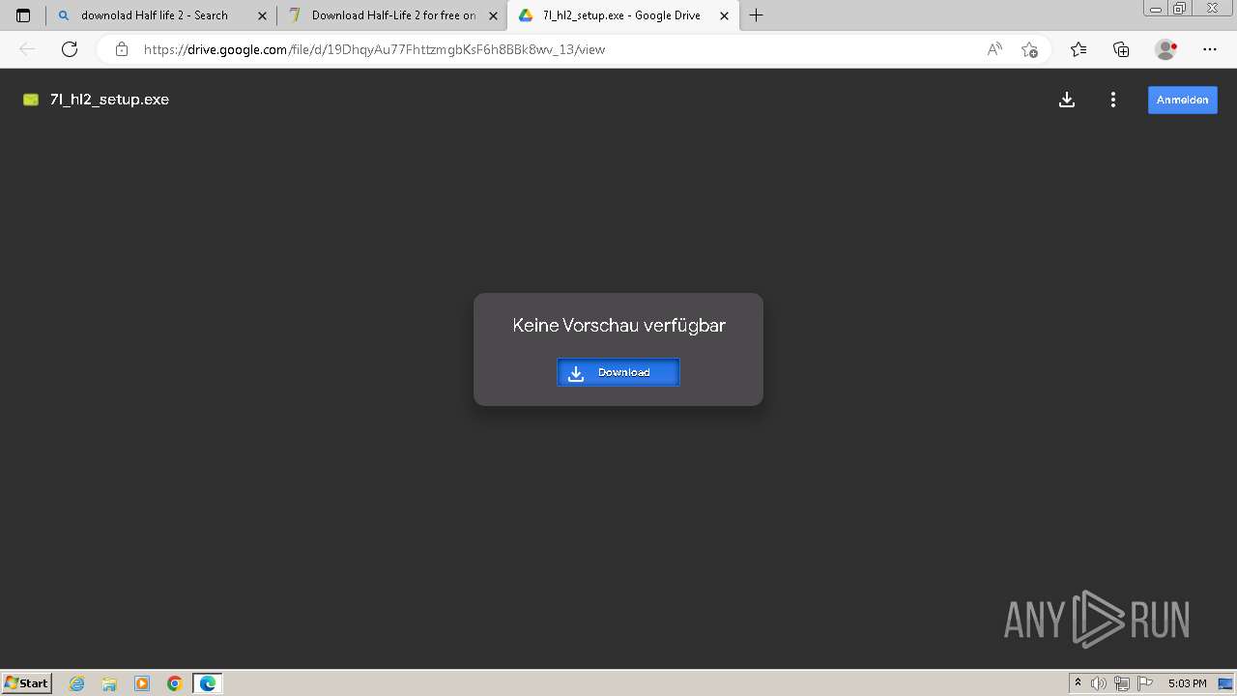Close the Download Half-Life 2 tab
Image resolution: width=1237 pixels, height=696 pixels.
pyautogui.click(x=494, y=15)
